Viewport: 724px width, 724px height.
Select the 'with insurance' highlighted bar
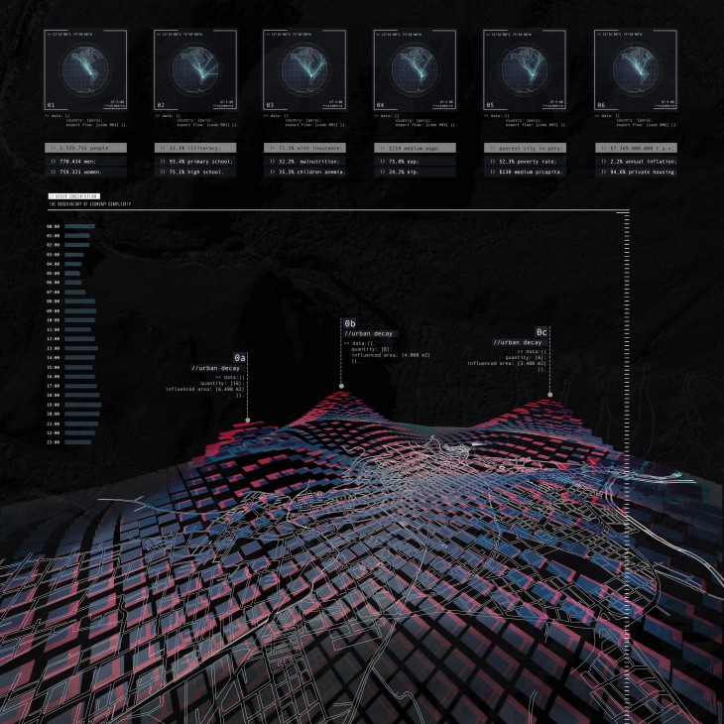304,148
